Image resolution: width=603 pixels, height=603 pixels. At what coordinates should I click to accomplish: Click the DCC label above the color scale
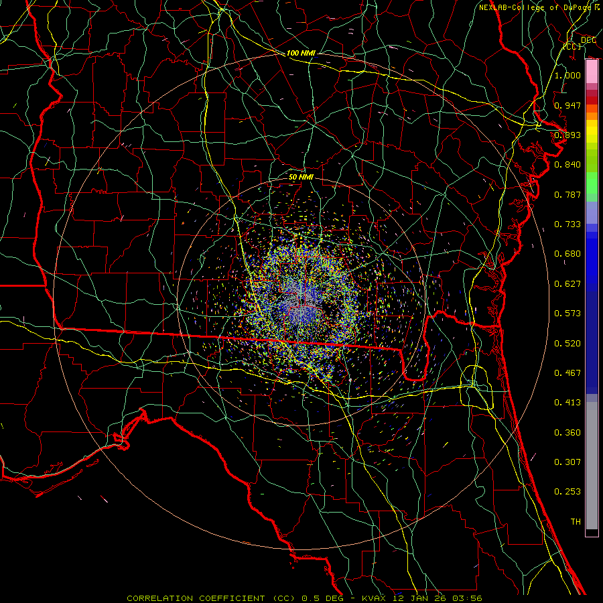(588, 40)
